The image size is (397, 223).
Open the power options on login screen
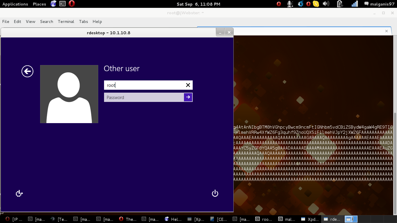(x=215, y=193)
